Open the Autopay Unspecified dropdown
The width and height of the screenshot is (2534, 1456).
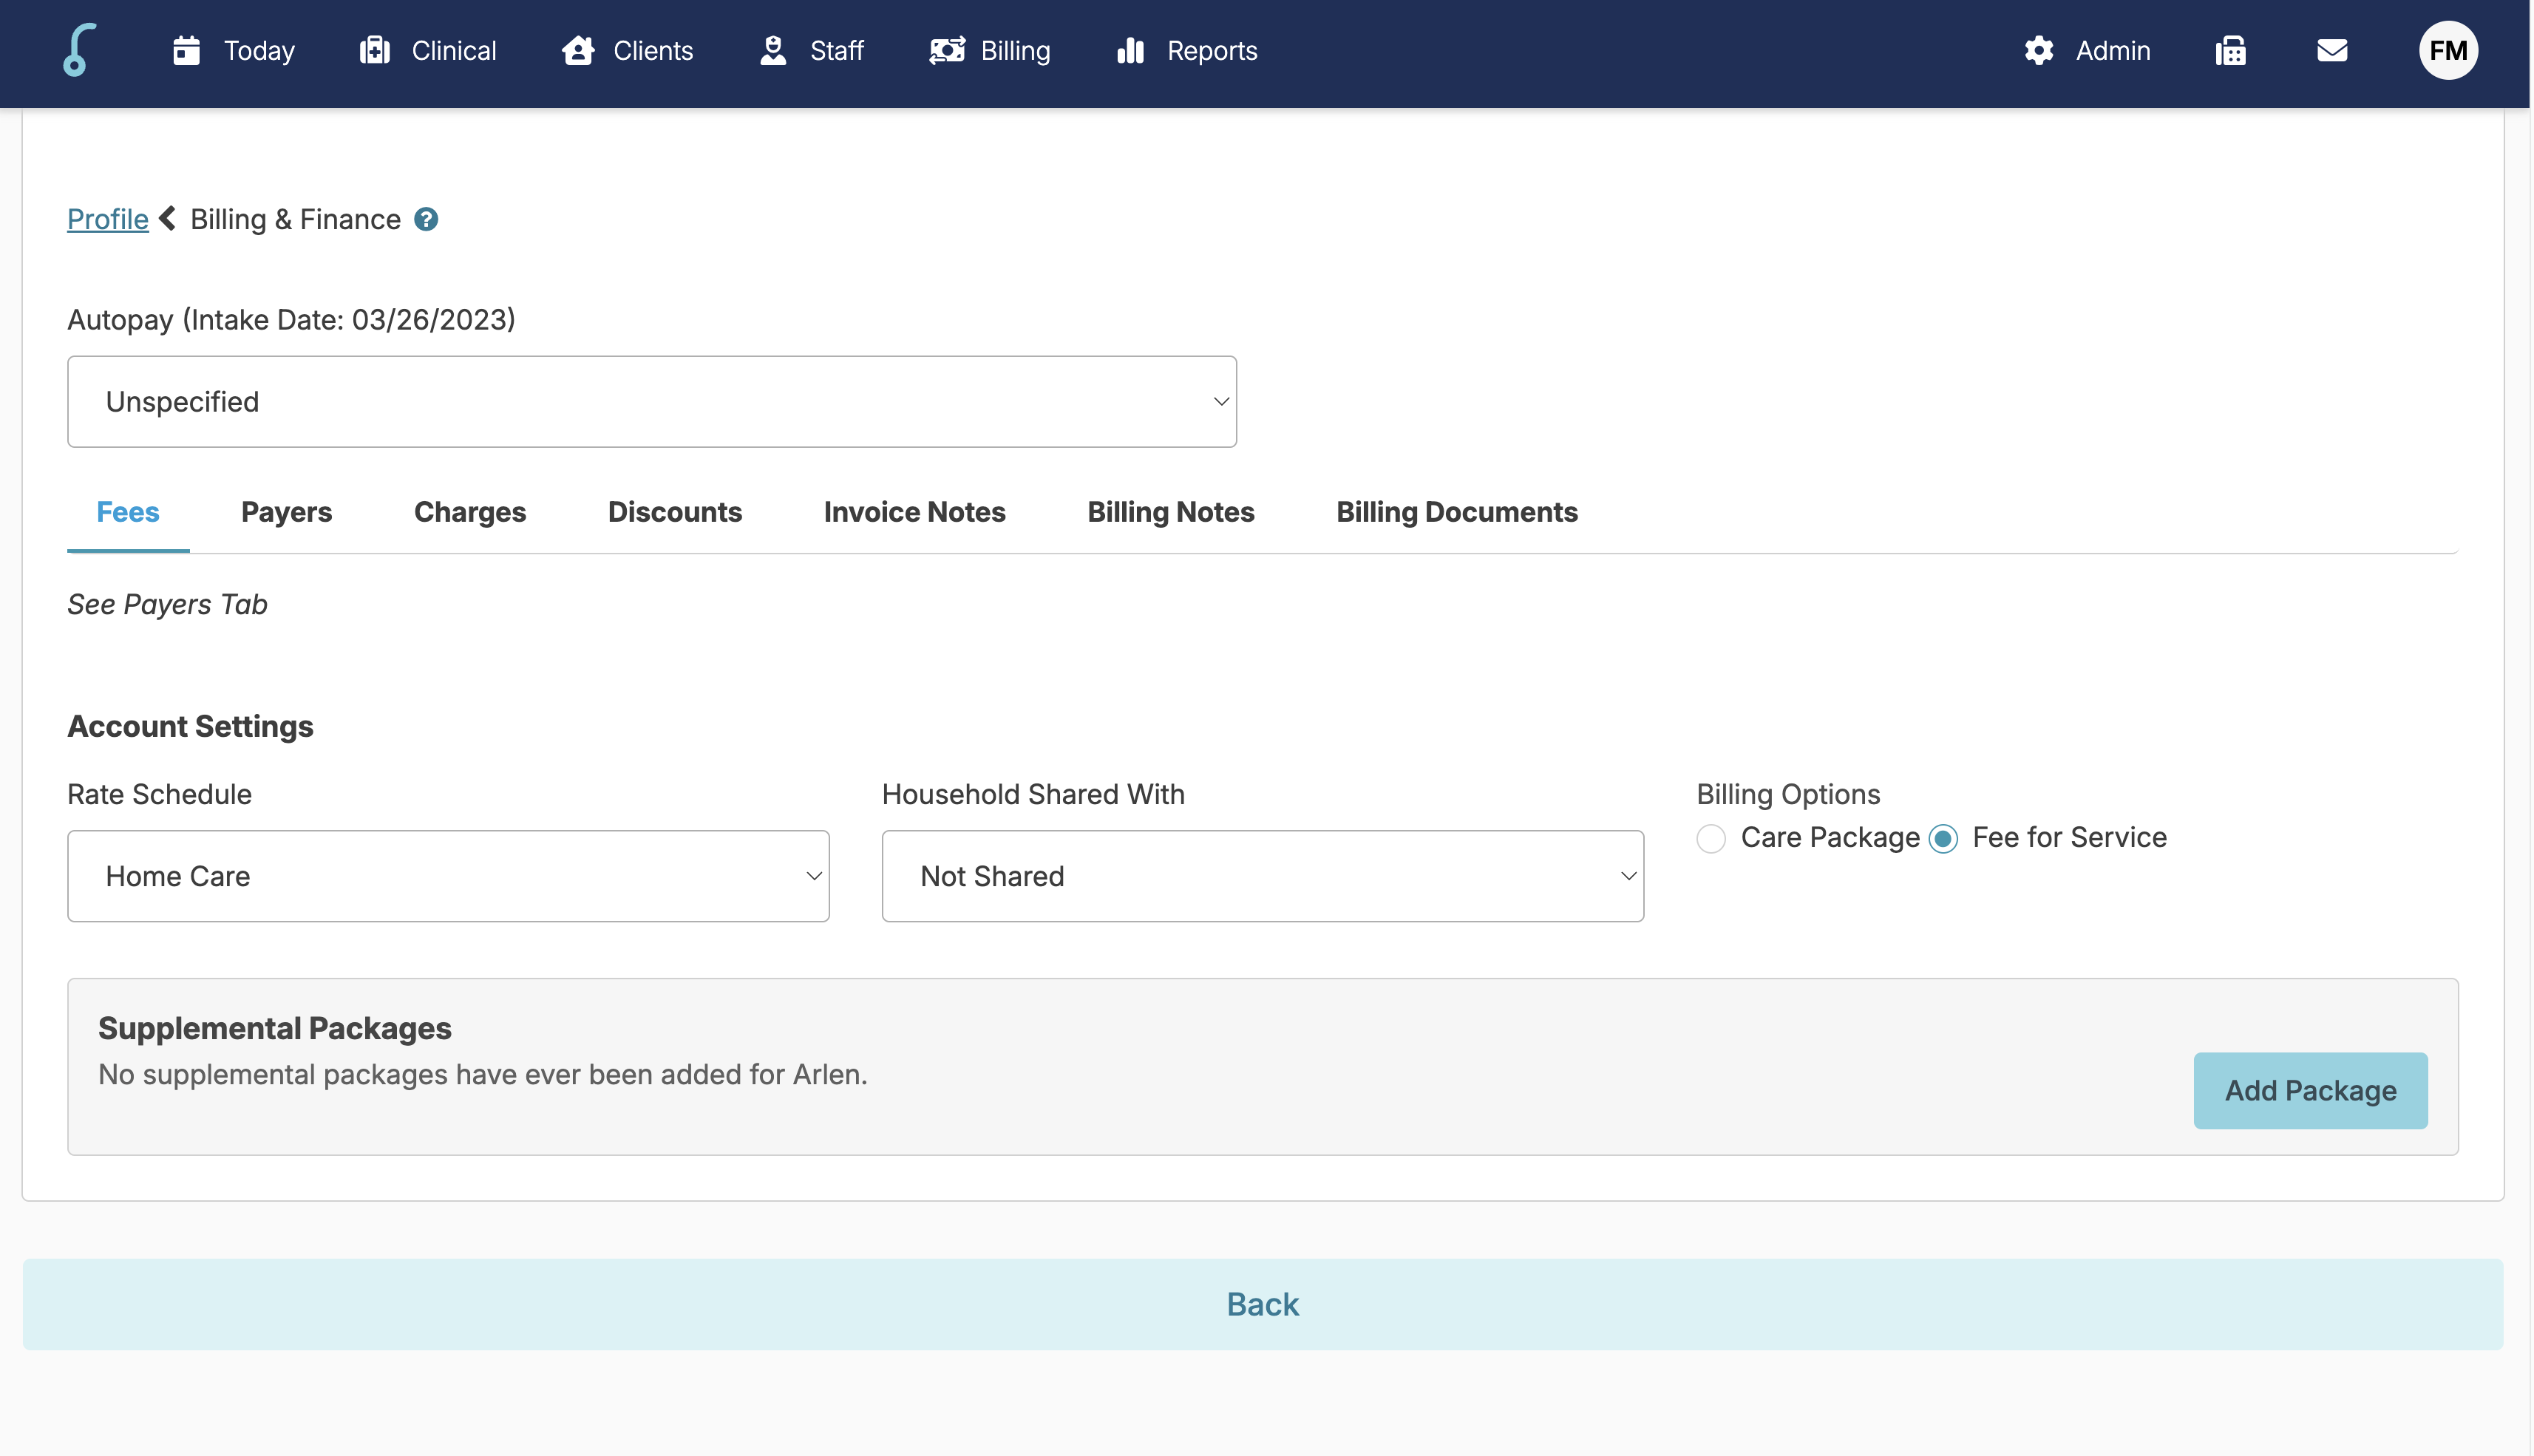pyautogui.click(x=651, y=401)
